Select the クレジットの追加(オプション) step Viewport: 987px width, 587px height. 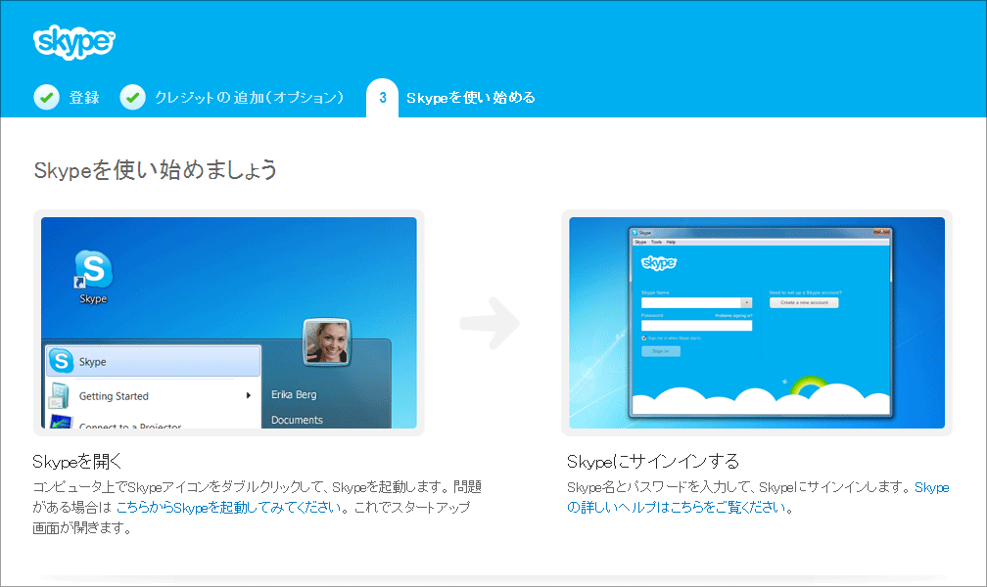coord(250,98)
